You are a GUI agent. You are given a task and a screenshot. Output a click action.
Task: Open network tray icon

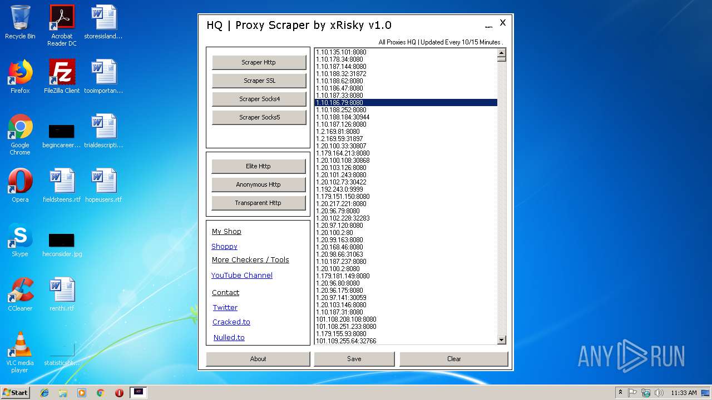(x=646, y=393)
